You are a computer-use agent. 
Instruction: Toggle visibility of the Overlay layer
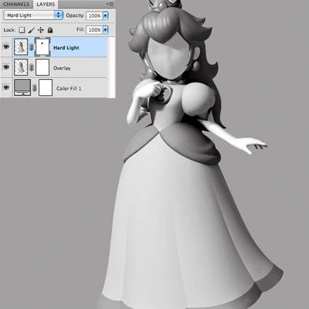6,67
